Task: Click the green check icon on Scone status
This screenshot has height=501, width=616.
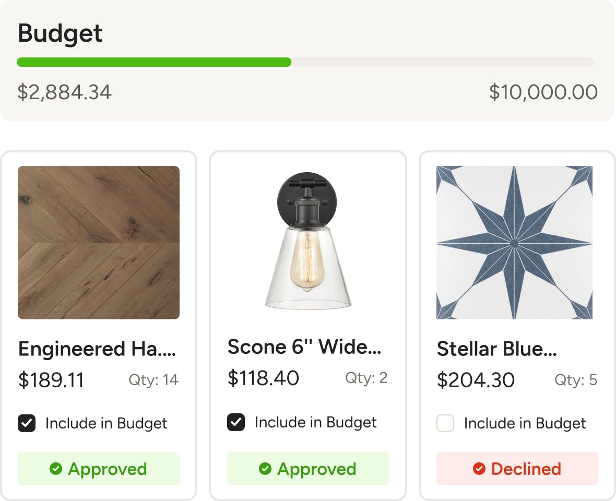Action: click(265, 469)
